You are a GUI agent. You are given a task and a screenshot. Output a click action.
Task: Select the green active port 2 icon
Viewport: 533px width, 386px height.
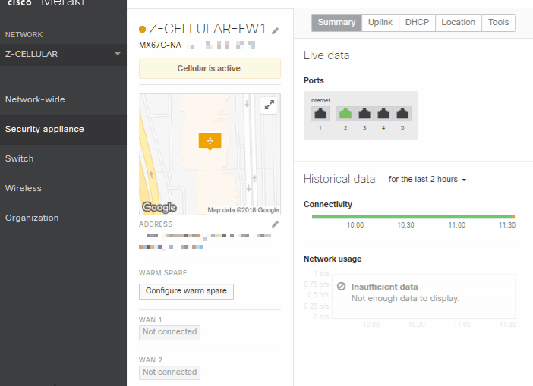345,114
